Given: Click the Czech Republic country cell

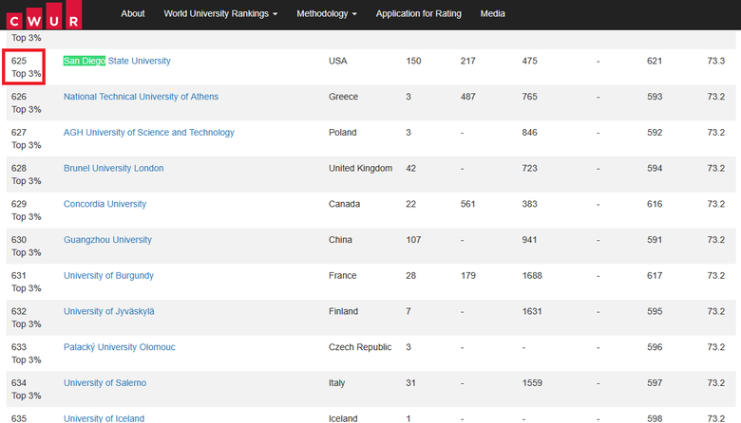Looking at the screenshot, I should [x=360, y=347].
